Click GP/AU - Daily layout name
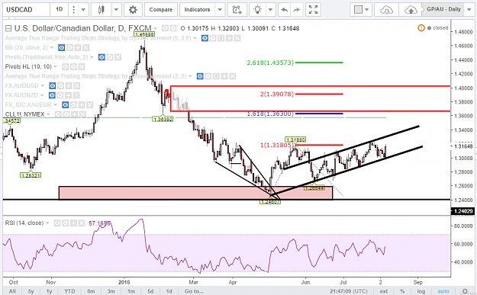477x295 pixels. 443,9
